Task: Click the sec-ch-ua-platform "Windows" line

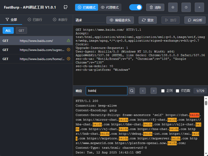Action: pos(103,70)
